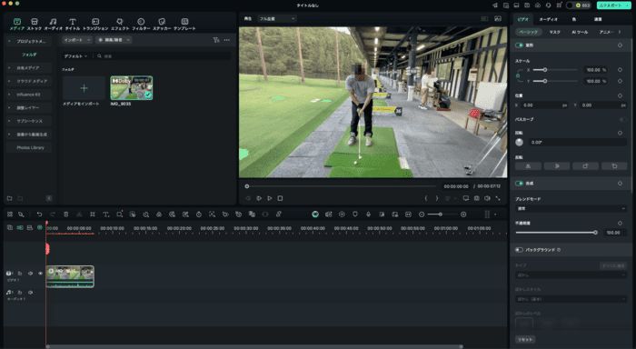Click the メディアをインポート plus tile

84,88
